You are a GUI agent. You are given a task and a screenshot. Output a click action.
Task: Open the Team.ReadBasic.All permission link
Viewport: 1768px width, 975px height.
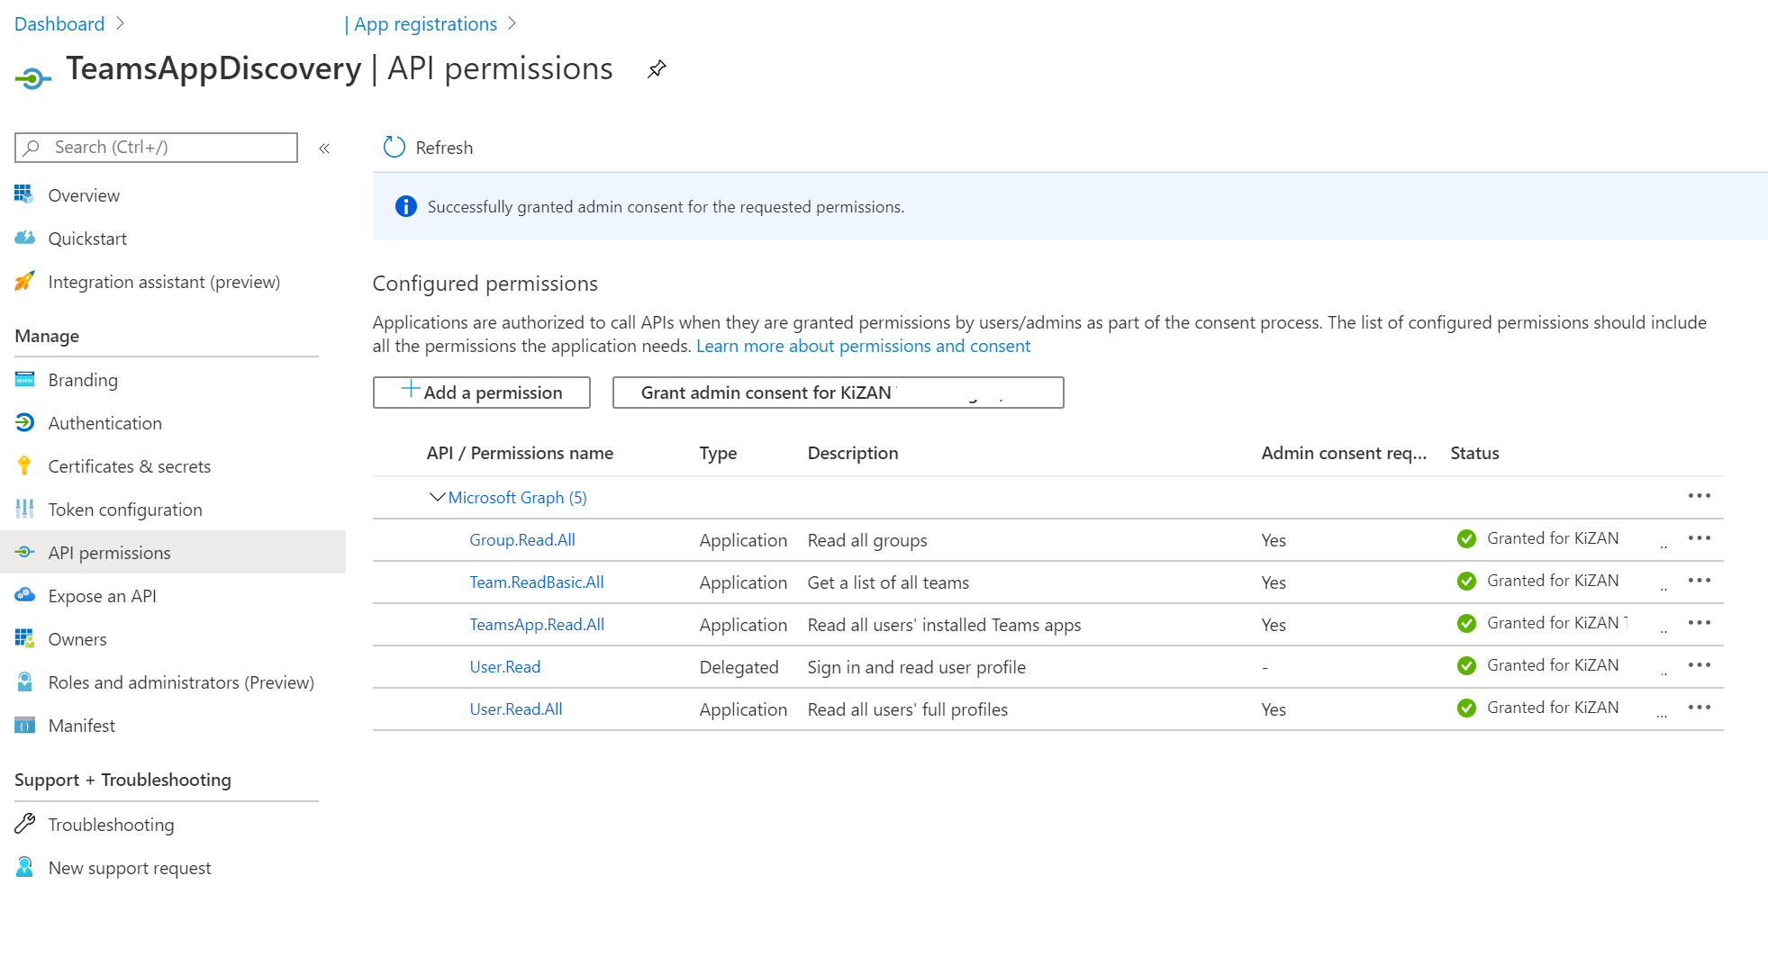coord(537,582)
